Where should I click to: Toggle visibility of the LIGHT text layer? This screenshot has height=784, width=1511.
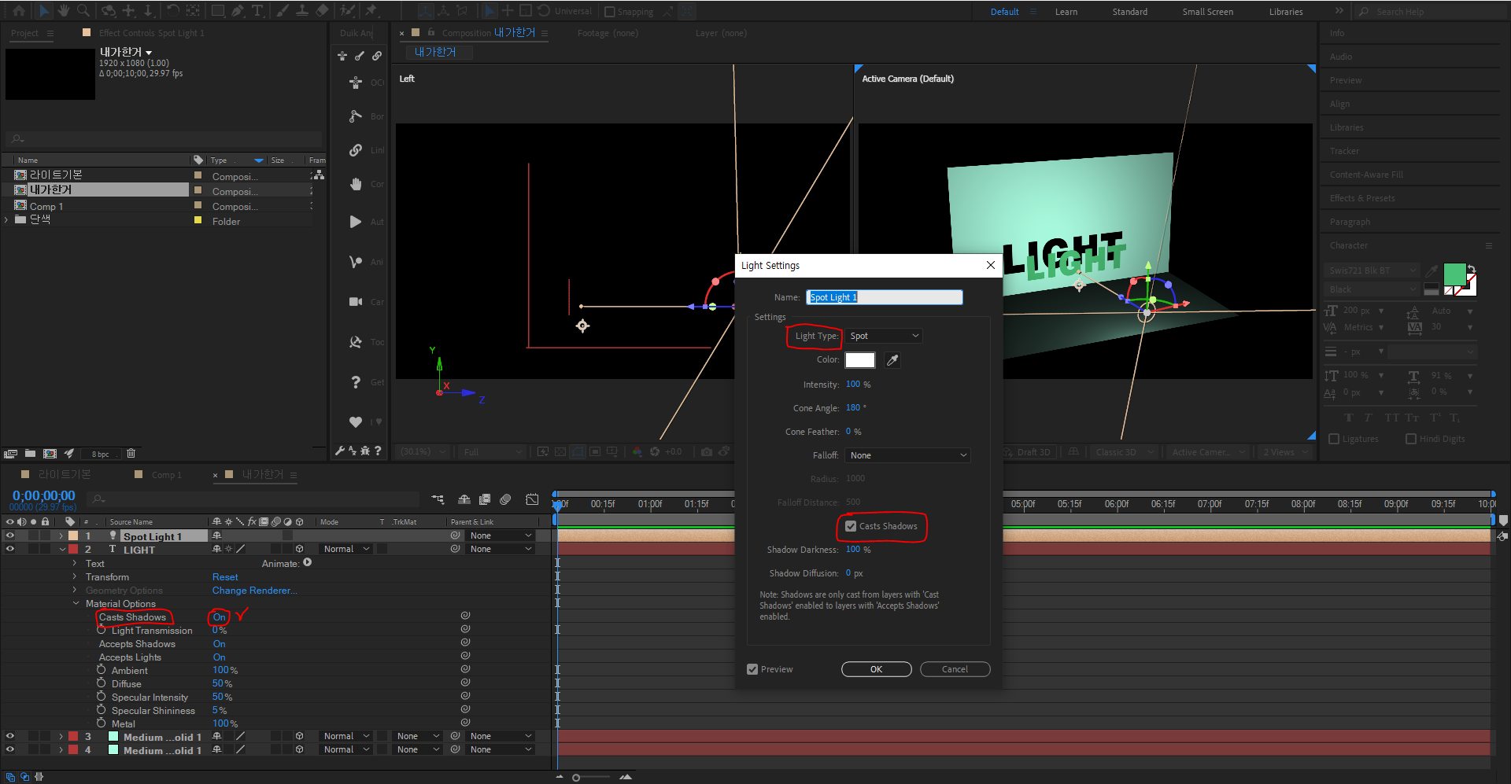pos(10,549)
